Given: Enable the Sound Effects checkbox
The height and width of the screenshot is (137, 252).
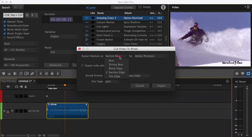Looking at the screenshot, I should (5, 37).
